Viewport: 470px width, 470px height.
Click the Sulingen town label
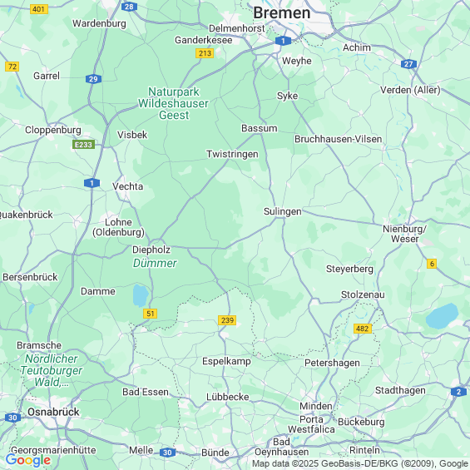(x=282, y=211)
